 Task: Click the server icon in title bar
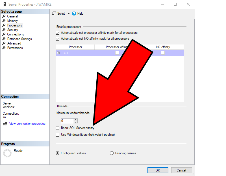pyautogui.click(x=4, y=4)
